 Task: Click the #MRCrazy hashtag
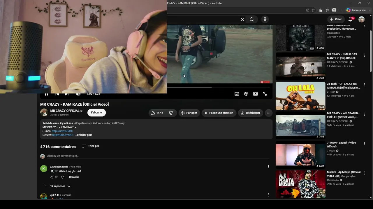pyautogui.click(x=118, y=123)
